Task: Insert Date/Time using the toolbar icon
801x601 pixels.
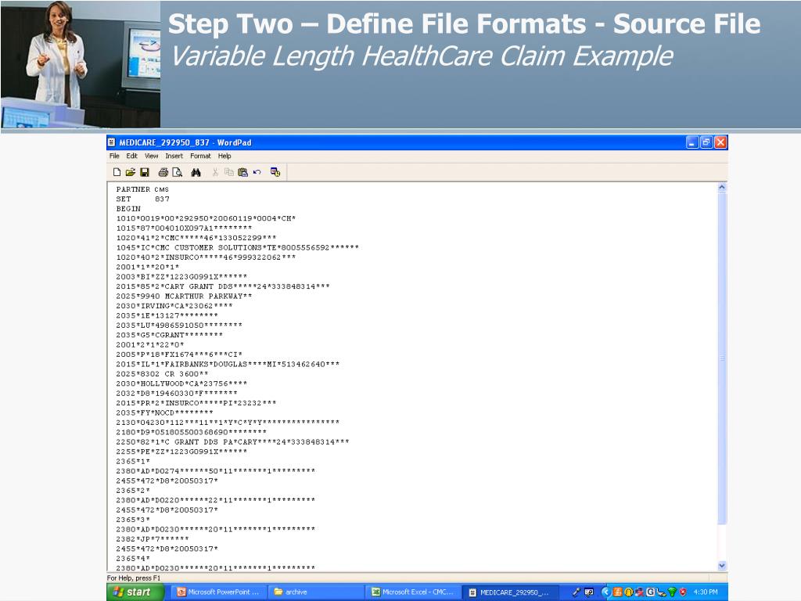Action: pyautogui.click(x=275, y=172)
